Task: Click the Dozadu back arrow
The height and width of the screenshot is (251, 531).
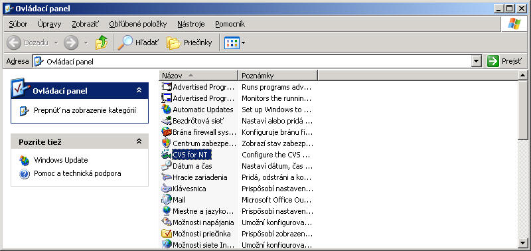Action: click(13, 42)
